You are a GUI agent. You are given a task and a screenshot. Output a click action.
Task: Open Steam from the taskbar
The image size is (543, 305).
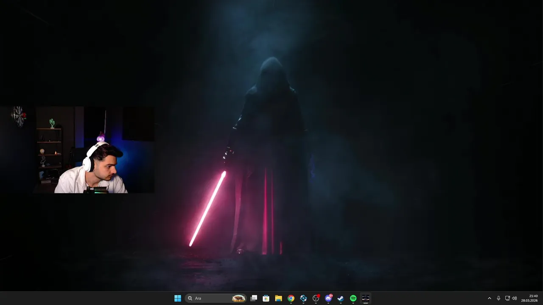pyautogui.click(x=341, y=298)
